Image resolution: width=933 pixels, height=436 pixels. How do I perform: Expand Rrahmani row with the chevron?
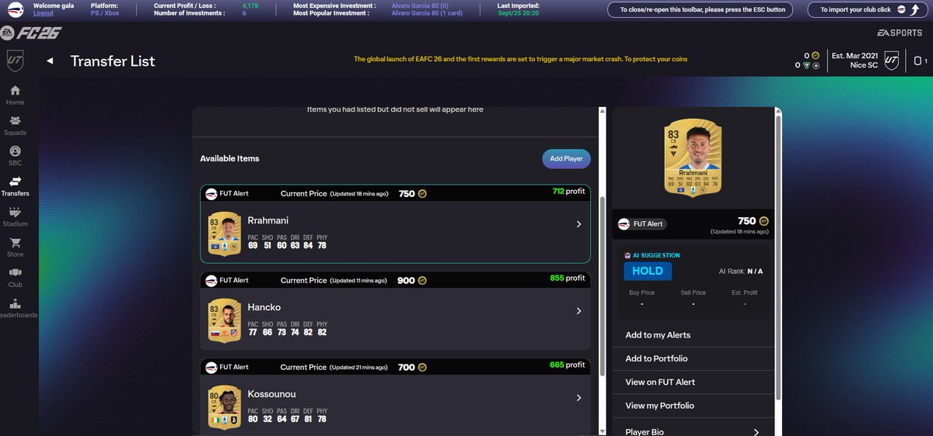pyautogui.click(x=578, y=224)
